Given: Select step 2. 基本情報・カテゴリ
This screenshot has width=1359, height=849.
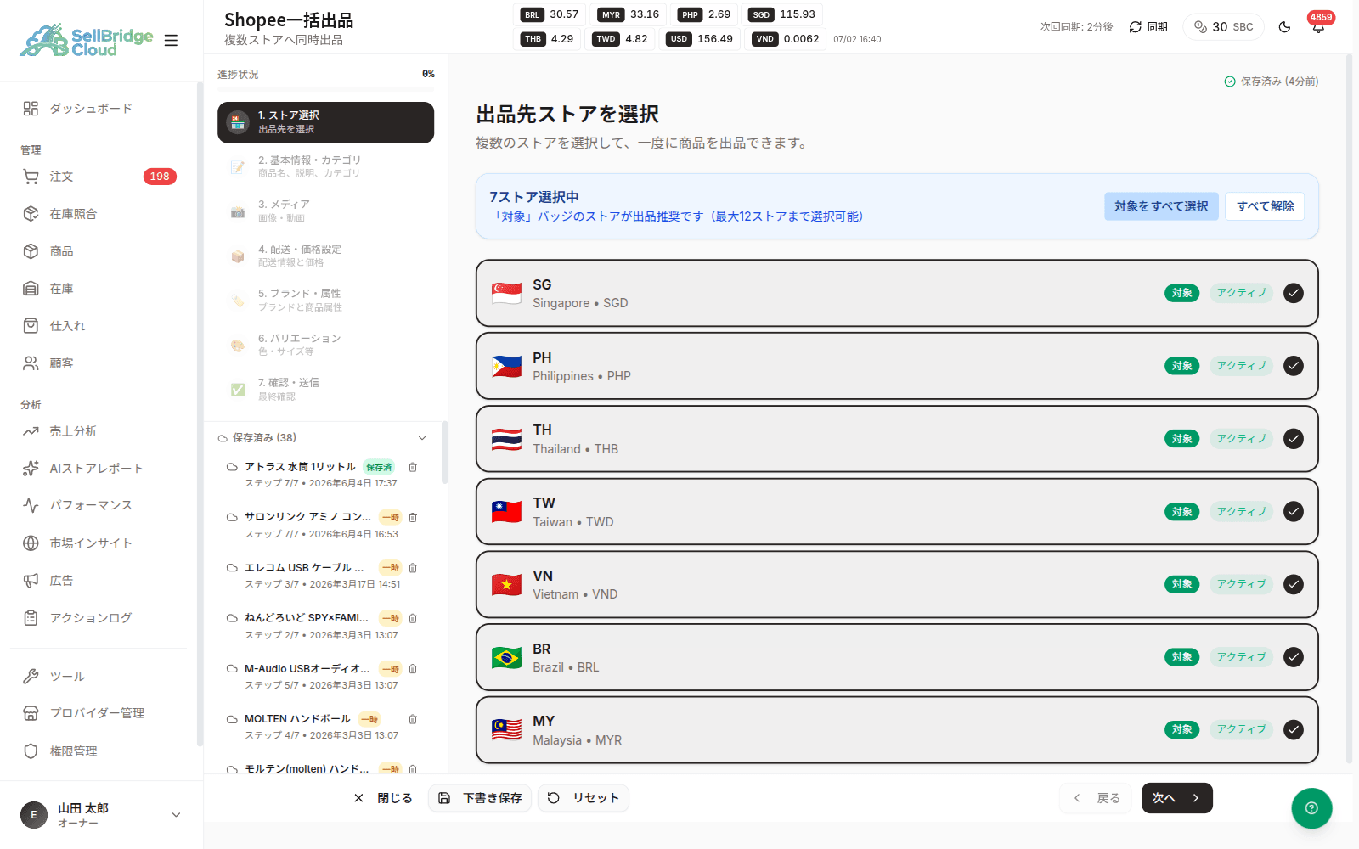Looking at the screenshot, I should coord(326,166).
